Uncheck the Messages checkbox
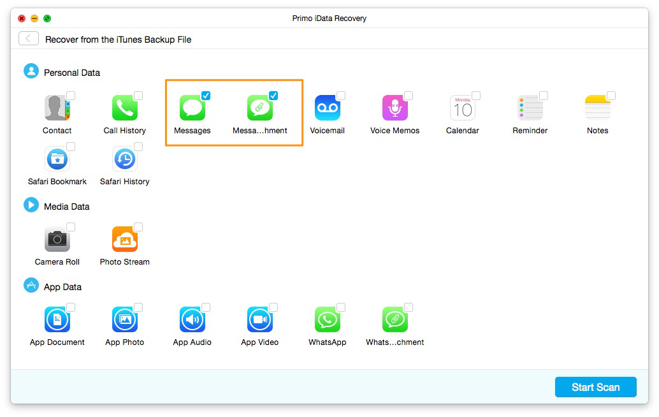The width and height of the screenshot is (659, 417). point(206,96)
